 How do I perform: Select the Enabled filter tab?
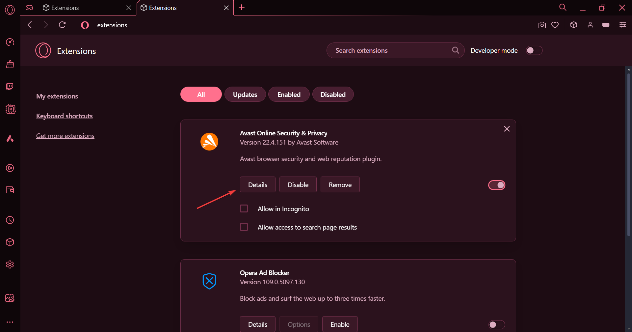click(289, 94)
